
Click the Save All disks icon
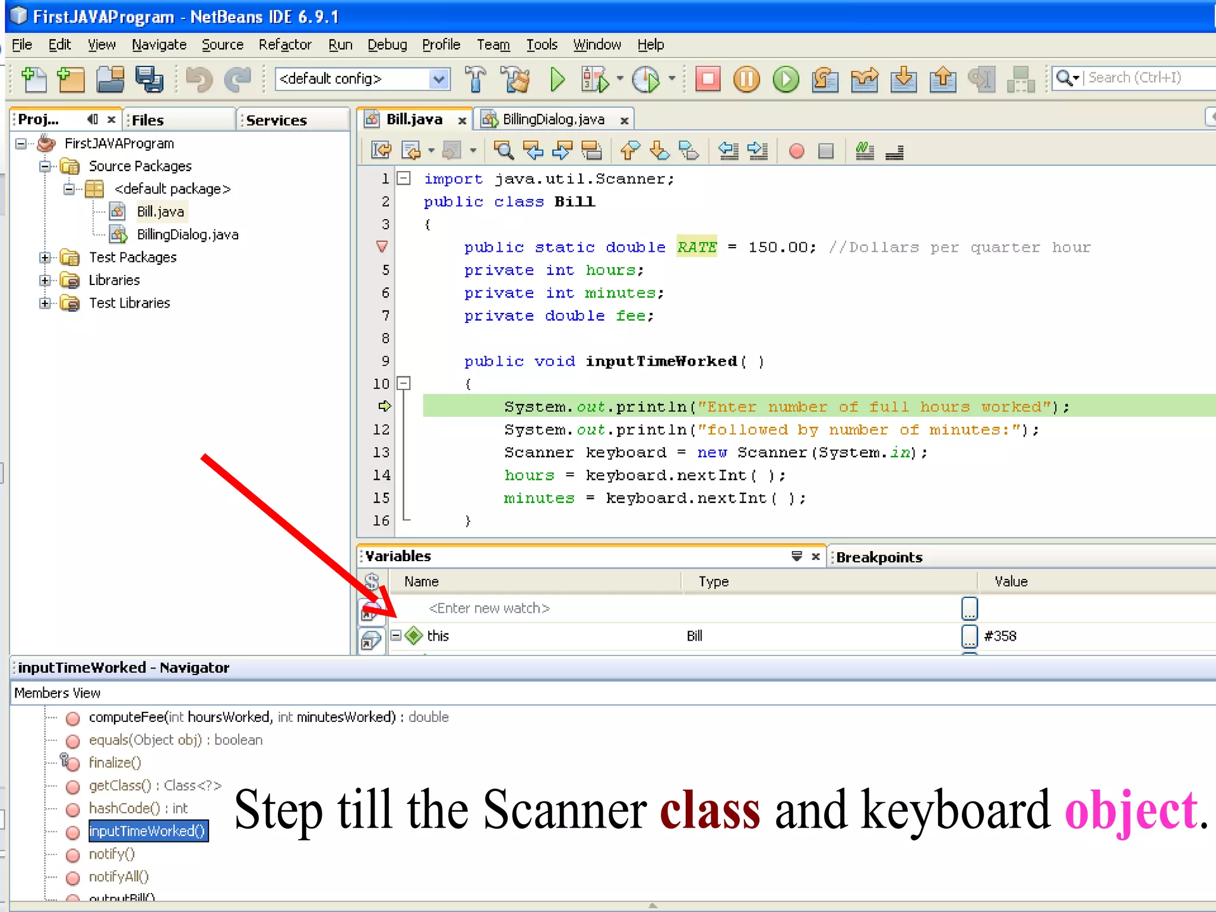(149, 79)
